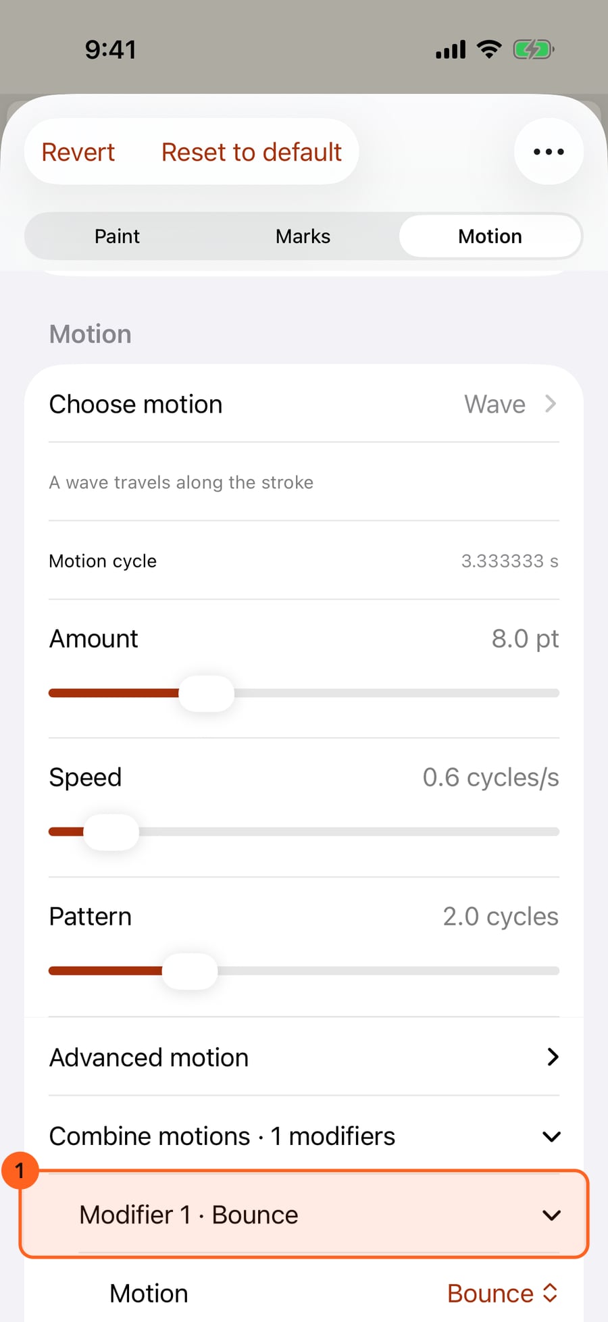Tap the Revert button
Screen dimensions: 608x1322
pos(78,152)
